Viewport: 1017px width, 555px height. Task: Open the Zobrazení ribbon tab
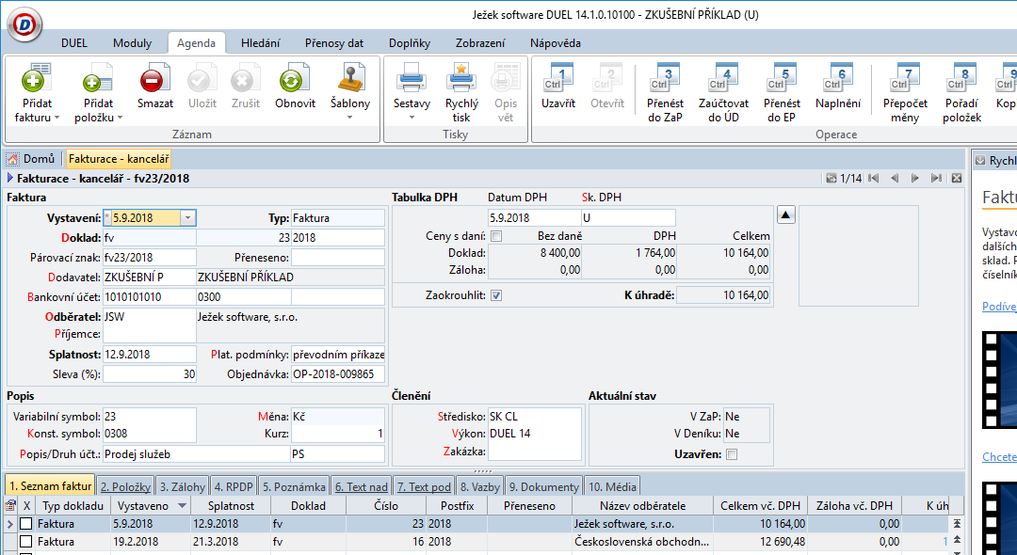(x=480, y=43)
